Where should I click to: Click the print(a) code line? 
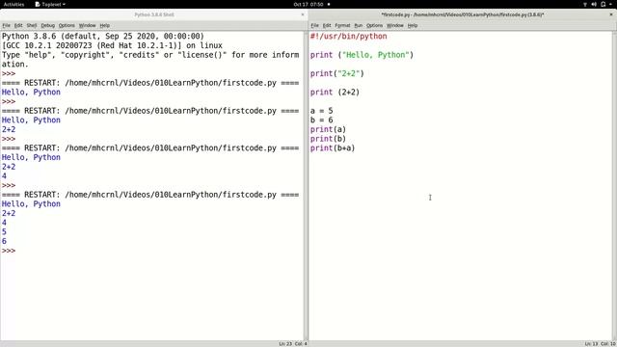(x=328, y=129)
